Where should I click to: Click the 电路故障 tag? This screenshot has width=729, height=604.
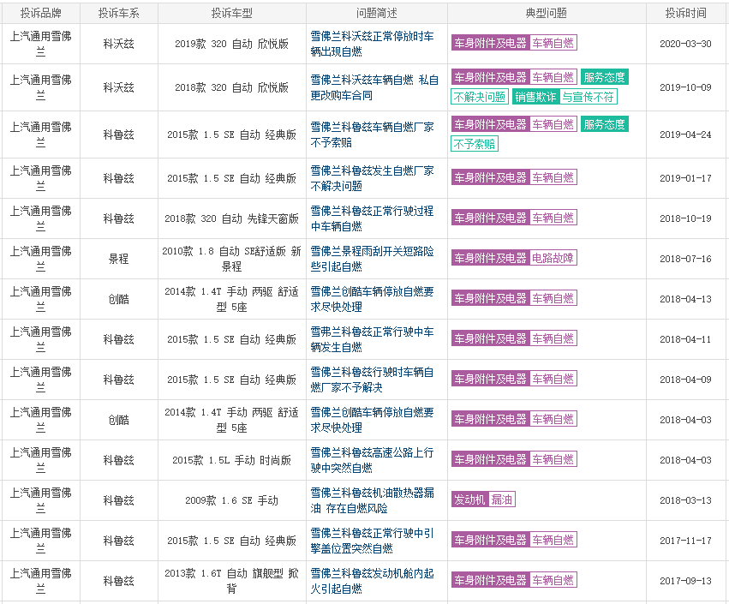[x=553, y=258]
